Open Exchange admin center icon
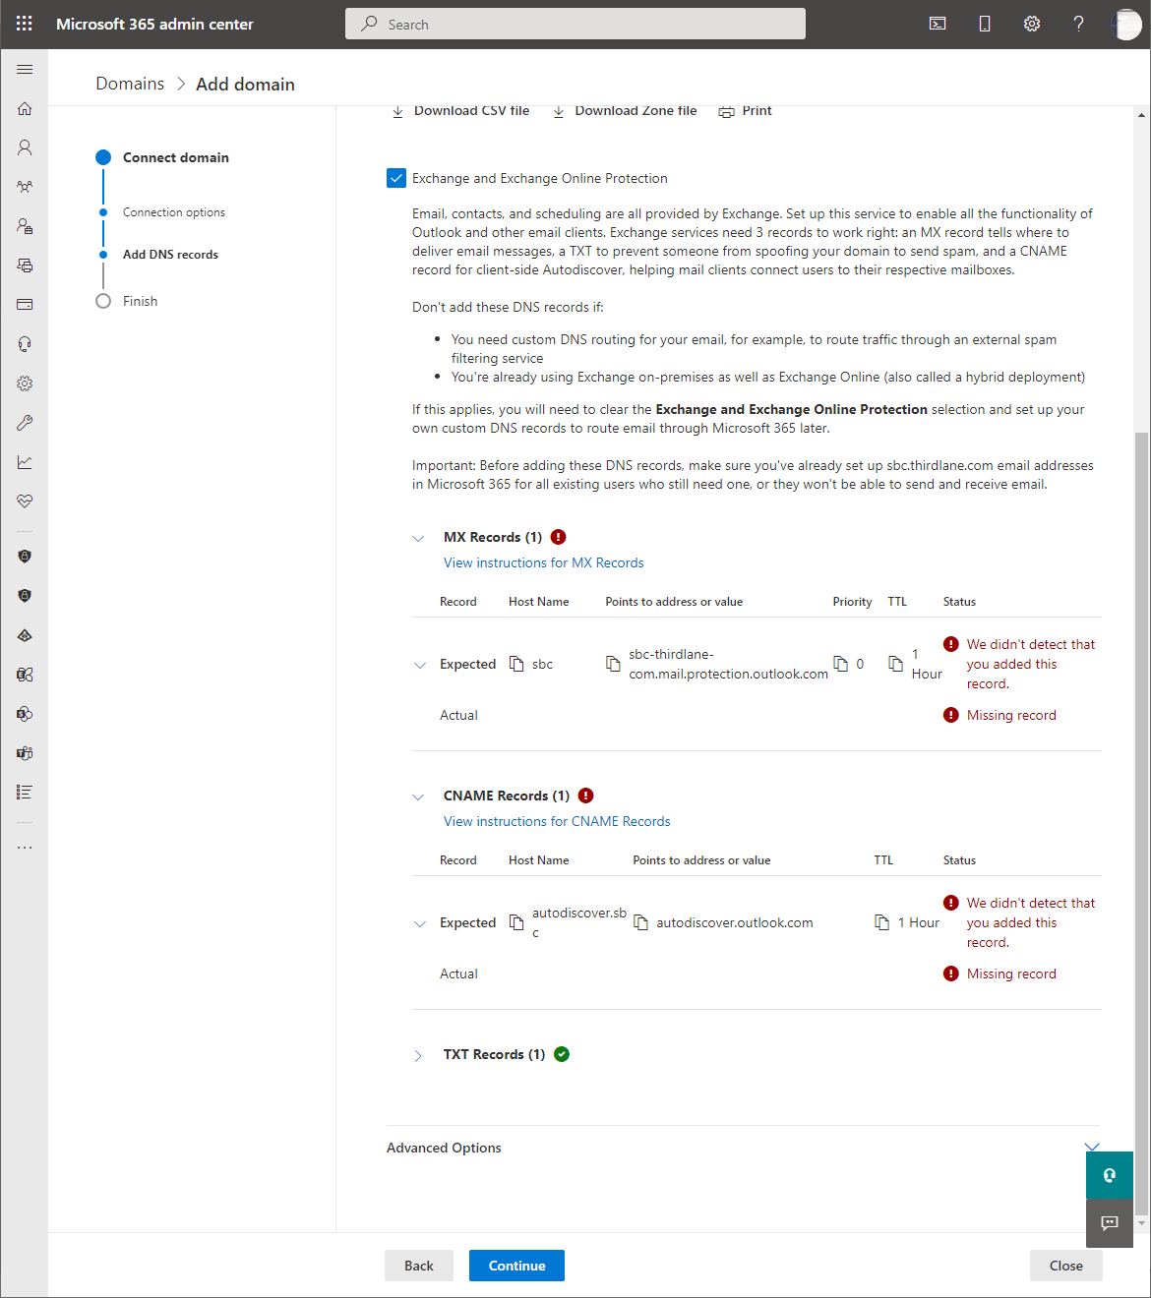Viewport: 1151px width, 1298px height. (x=25, y=675)
